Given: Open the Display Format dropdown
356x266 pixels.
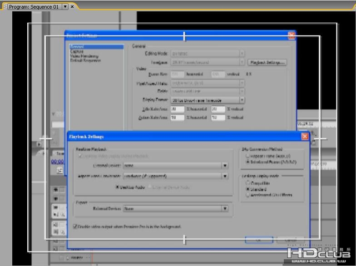Looking at the screenshot, I should (x=208, y=100).
